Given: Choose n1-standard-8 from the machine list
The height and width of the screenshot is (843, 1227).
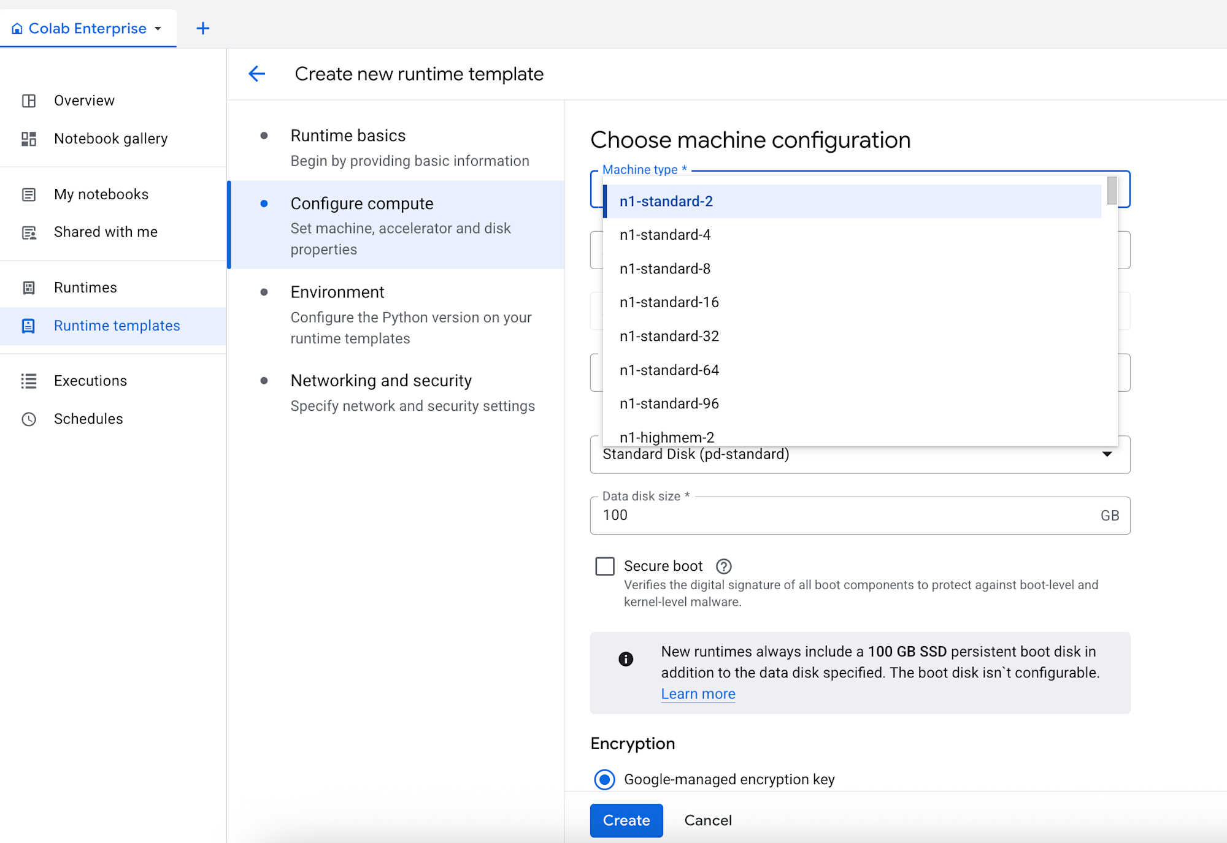Looking at the screenshot, I should point(665,269).
